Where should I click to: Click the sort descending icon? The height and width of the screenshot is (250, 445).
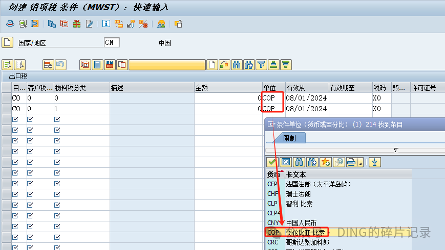pos(286,65)
